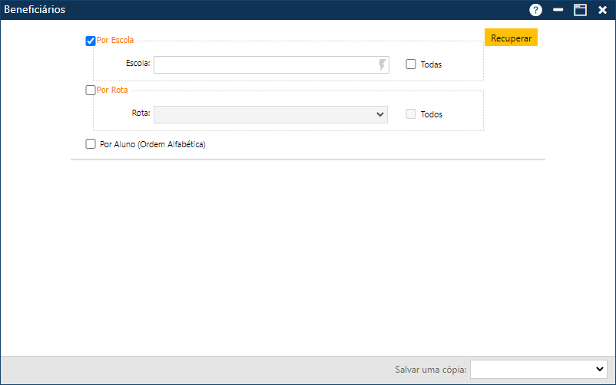This screenshot has height=385, width=616.
Task: Click the orange Por Escola group label
Action: coord(115,40)
